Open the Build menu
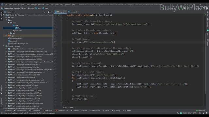The image size is (209, 117). pyautogui.click(x=47, y=5)
